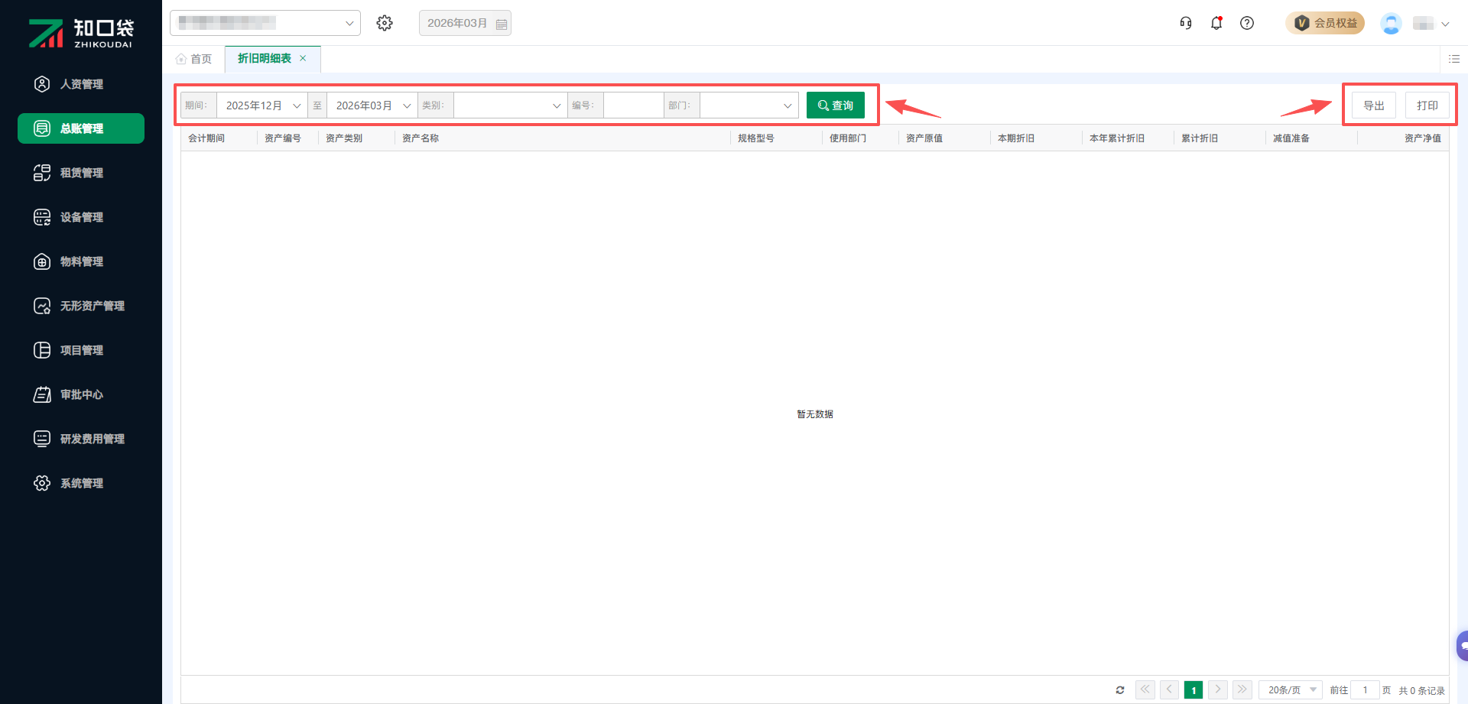The width and height of the screenshot is (1468, 704).
Task: Open the 2025年12月 start period dropdown
Action: click(x=262, y=105)
